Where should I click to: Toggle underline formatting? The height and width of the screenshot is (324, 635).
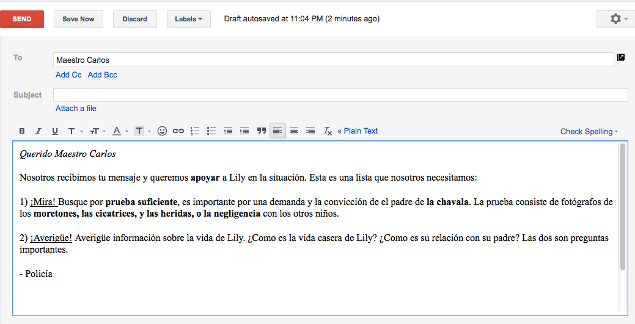(x=54, y=131)
